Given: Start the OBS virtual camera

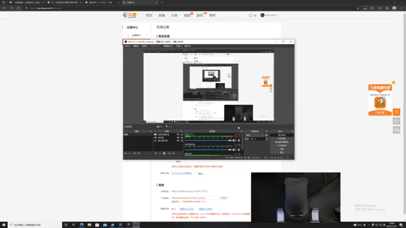Looking at the screenshot, I should [282, 142].
